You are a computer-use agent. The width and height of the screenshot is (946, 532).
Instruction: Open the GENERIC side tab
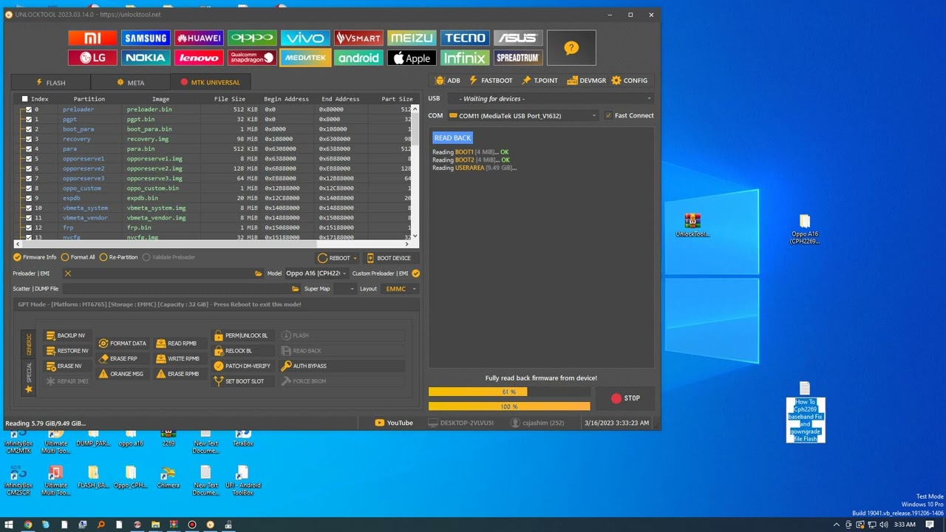(x=29, y=344)
